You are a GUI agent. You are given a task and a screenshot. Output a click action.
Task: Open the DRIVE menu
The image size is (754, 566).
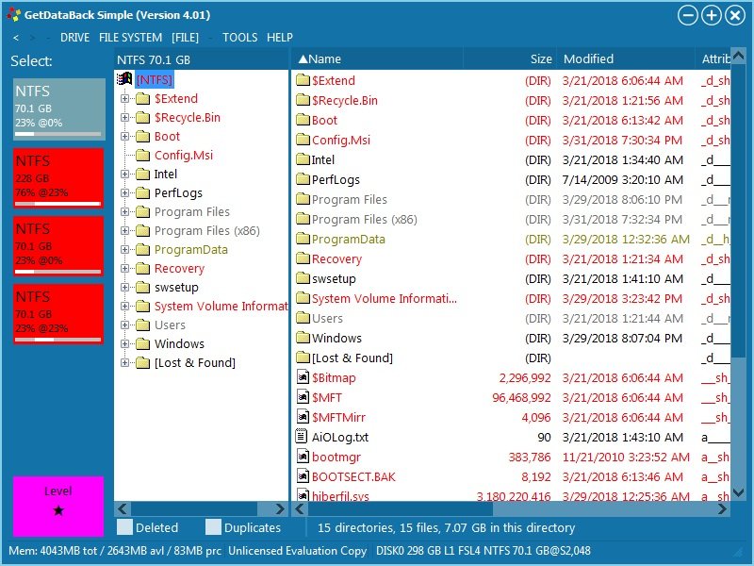point(74,38)
